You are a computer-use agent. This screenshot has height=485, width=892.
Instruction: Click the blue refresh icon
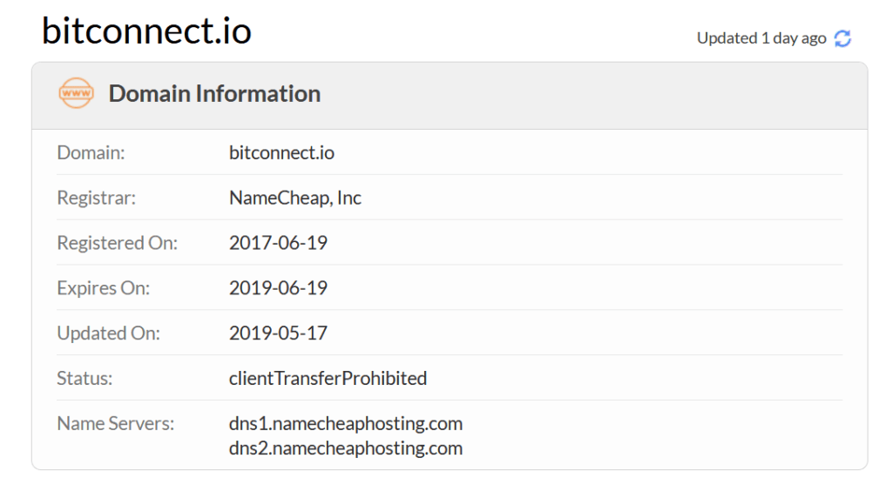coord(842,38)
